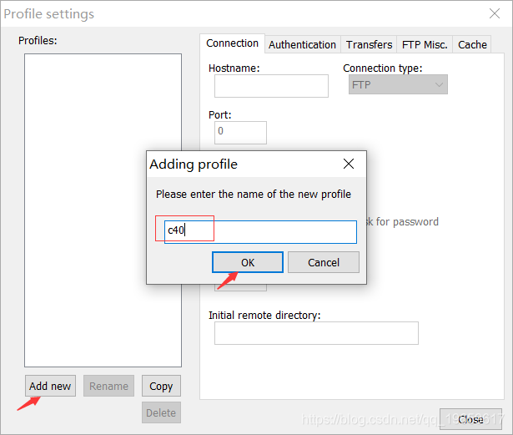Click the Rename profile button
Image resolution: width=513 pixels, height=435 pixels.
(108, 386)
